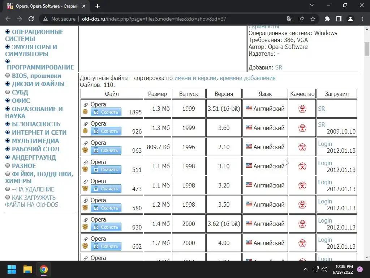Expand the БЕЗОПАСНОСТЬ category plus

pyautogui.click(x=8, y=124)
